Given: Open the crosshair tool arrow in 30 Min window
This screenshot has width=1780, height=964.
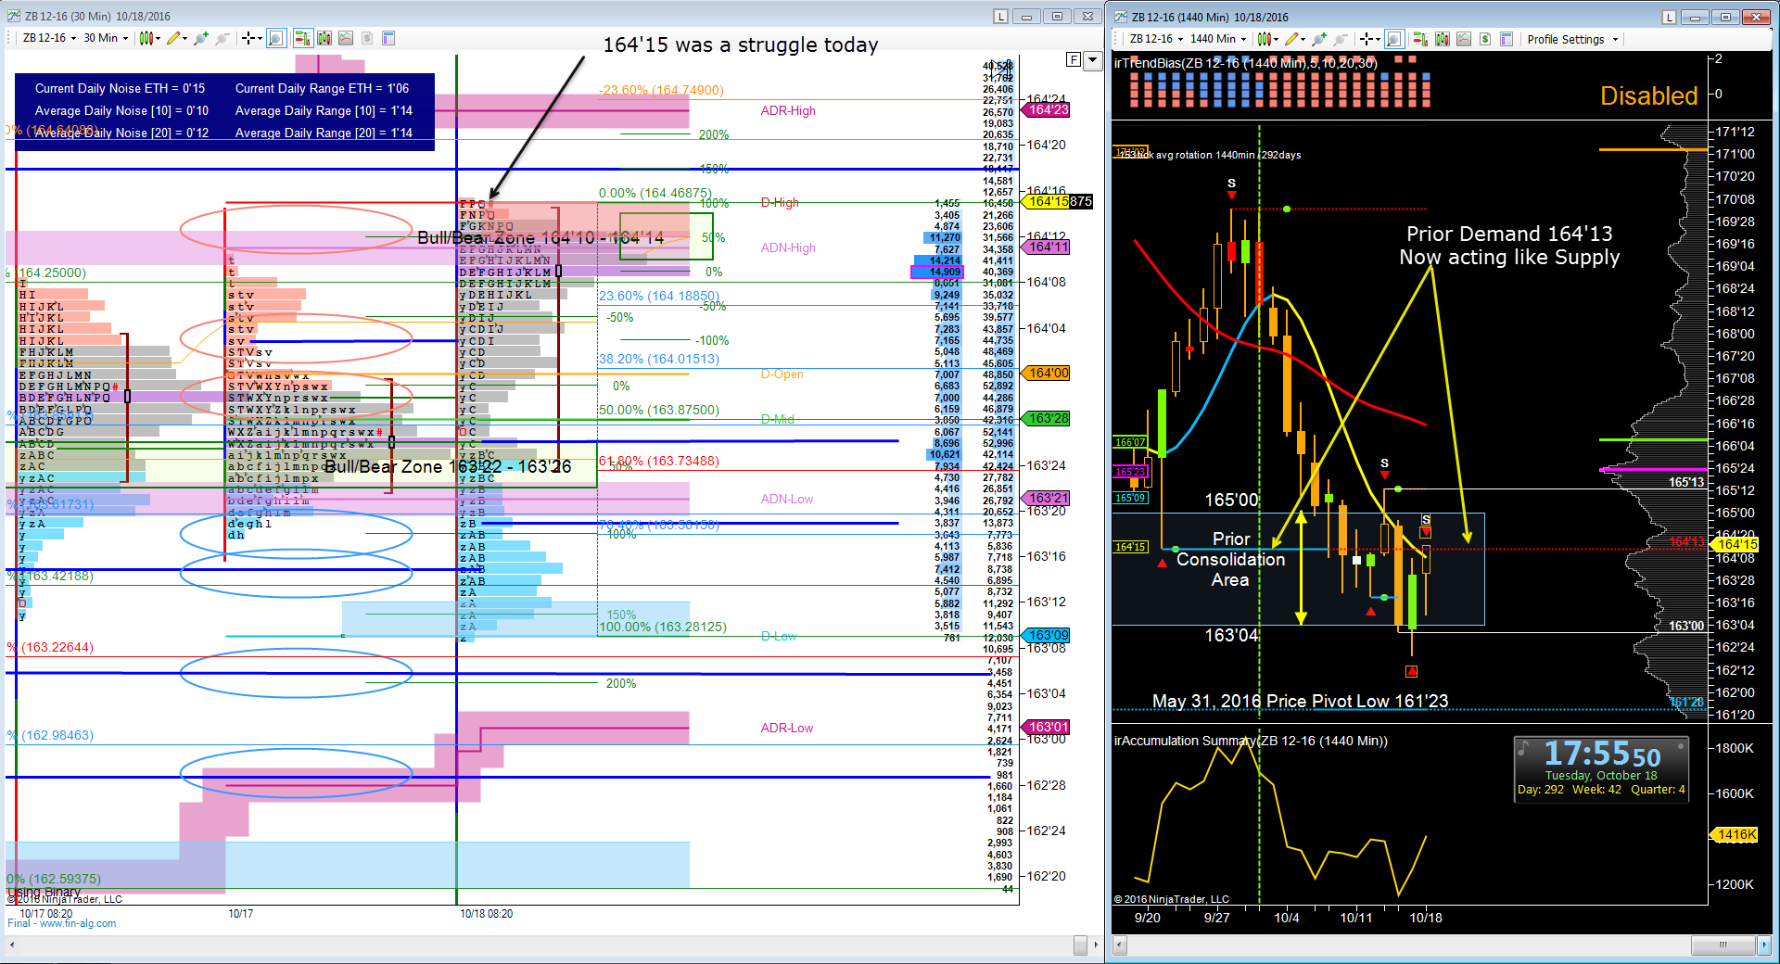Looking at the screenshot, I should (x=261, y=38).
